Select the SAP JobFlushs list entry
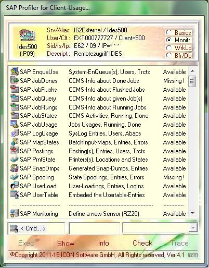This screenshot has height=268, width=209. click(x=98, y=90)
